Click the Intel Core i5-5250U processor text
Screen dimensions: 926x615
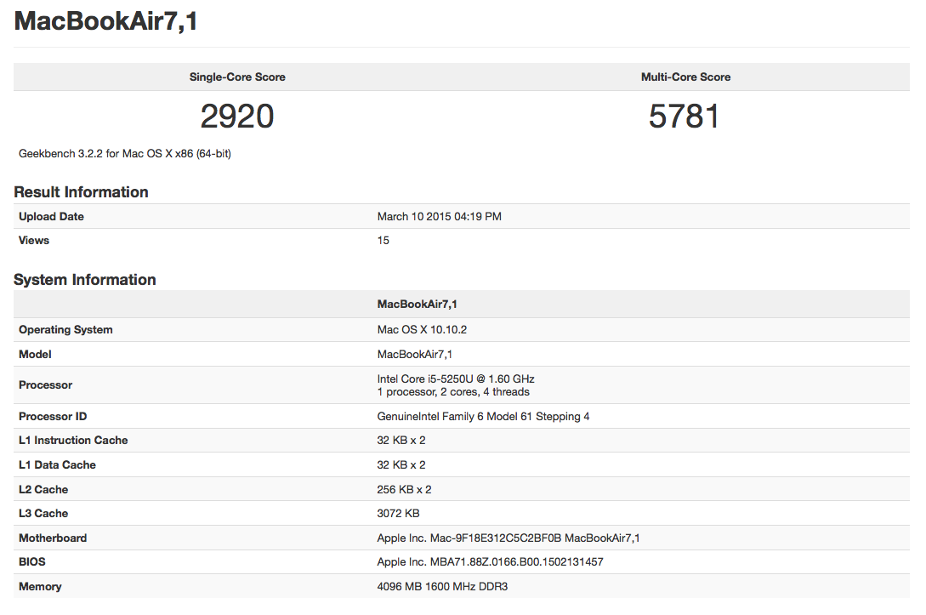456,379
